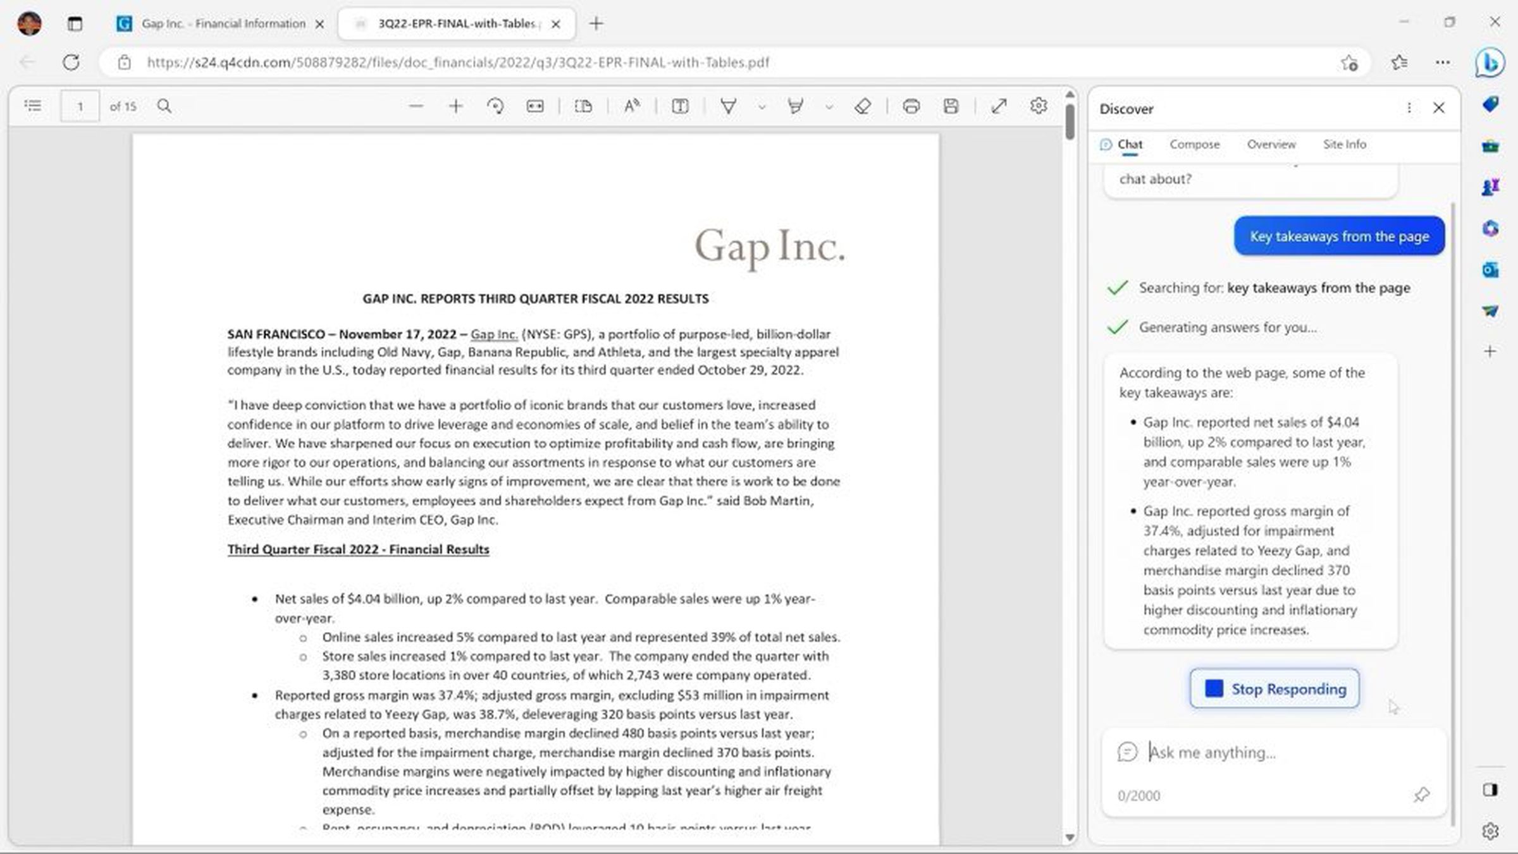Select the zoom in tool

455,105
